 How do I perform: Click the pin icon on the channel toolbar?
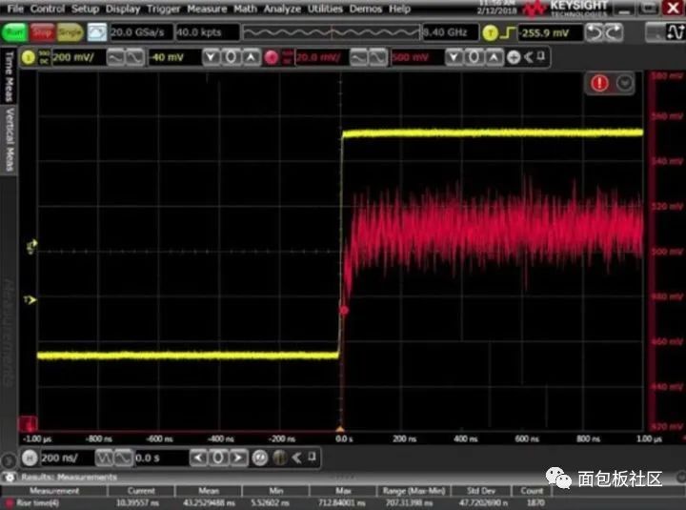click(541, 56)
